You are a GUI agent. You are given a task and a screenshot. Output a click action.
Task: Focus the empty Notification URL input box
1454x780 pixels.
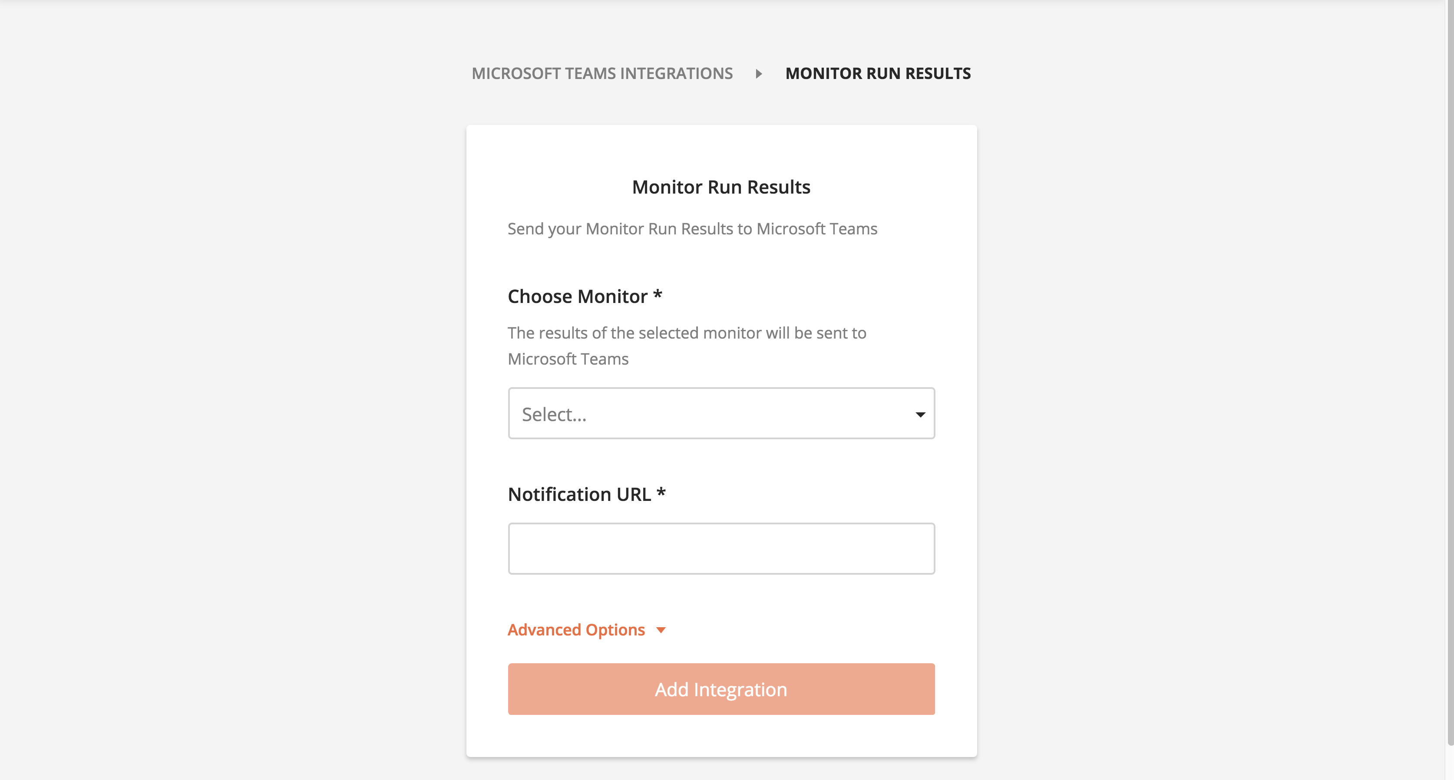[721, 548]
